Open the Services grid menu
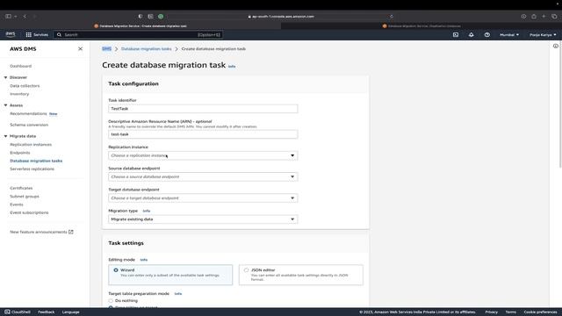Viewport: 562px width, 316px height. tap(37, 35)
